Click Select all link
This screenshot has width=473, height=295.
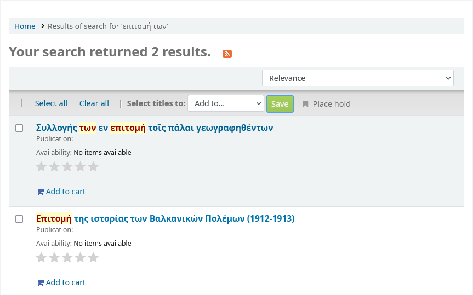coord(51,103)
